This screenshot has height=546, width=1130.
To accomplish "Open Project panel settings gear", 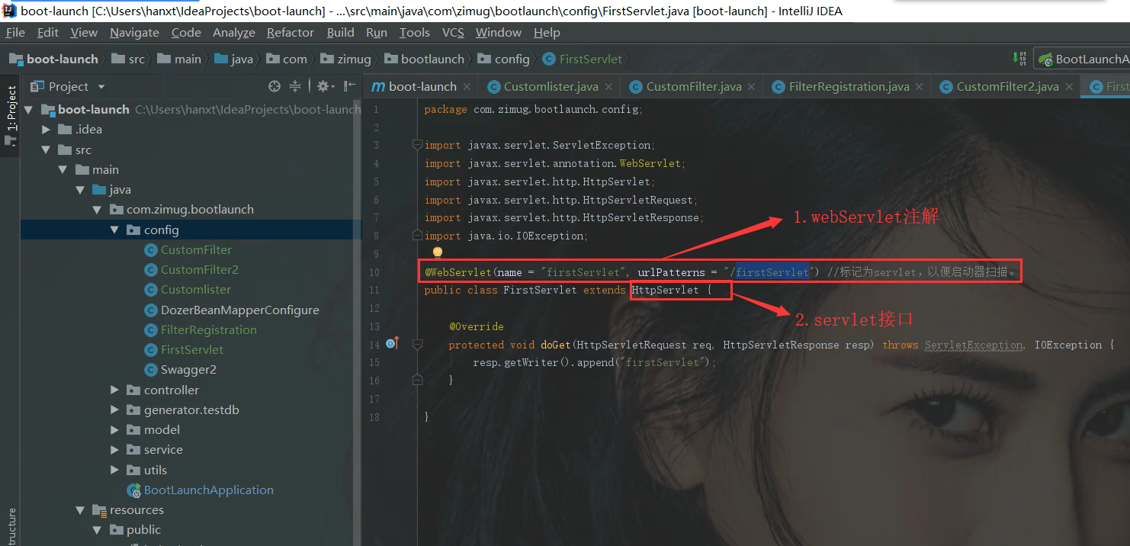I will tap(325, 86).
